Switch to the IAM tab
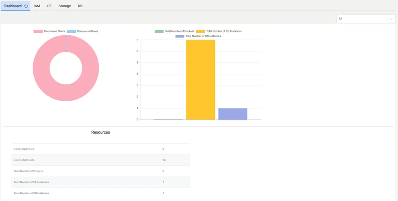This screenshot has width=398, height=201. [x=37, y=6]
